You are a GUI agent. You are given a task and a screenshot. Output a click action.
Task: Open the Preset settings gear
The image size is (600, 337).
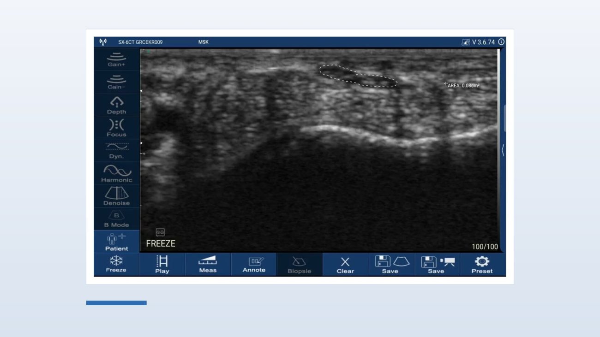pos(482,265)
